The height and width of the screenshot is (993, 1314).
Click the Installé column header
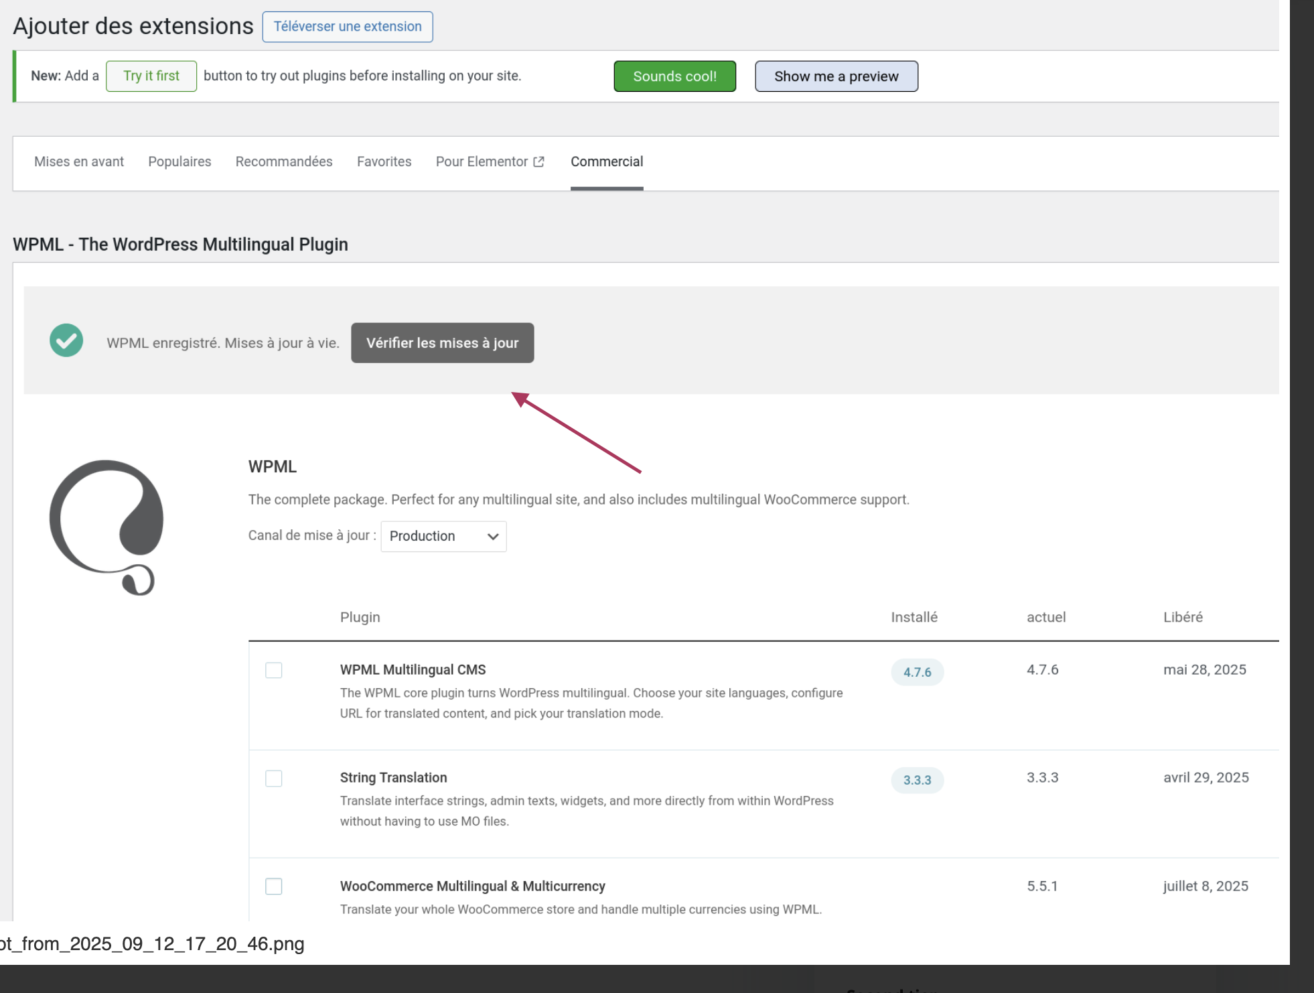pyautogui.click(x=914, y=617)
